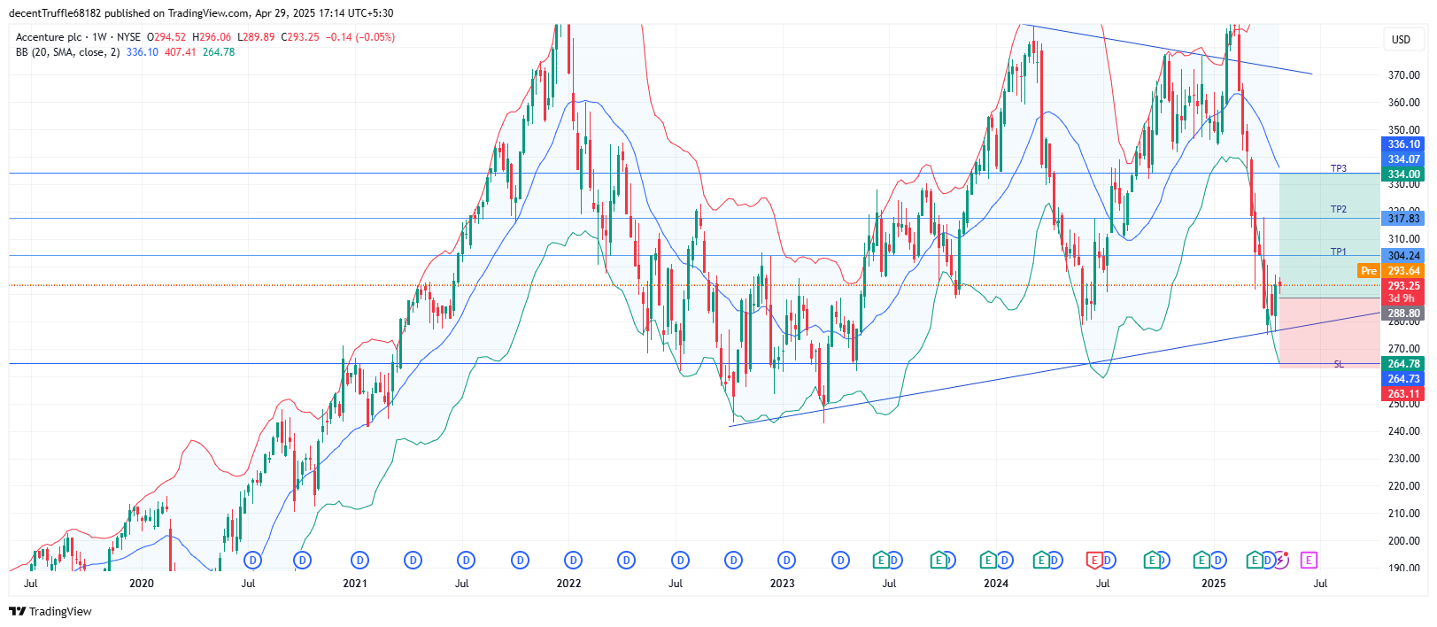Select the TP1 line label
Viewport: 1437px width, 627px height.
[1338, 252]
